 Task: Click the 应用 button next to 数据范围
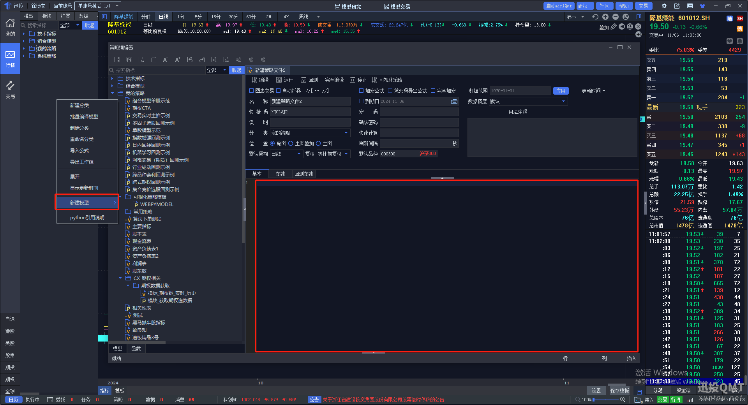point(561,91)
